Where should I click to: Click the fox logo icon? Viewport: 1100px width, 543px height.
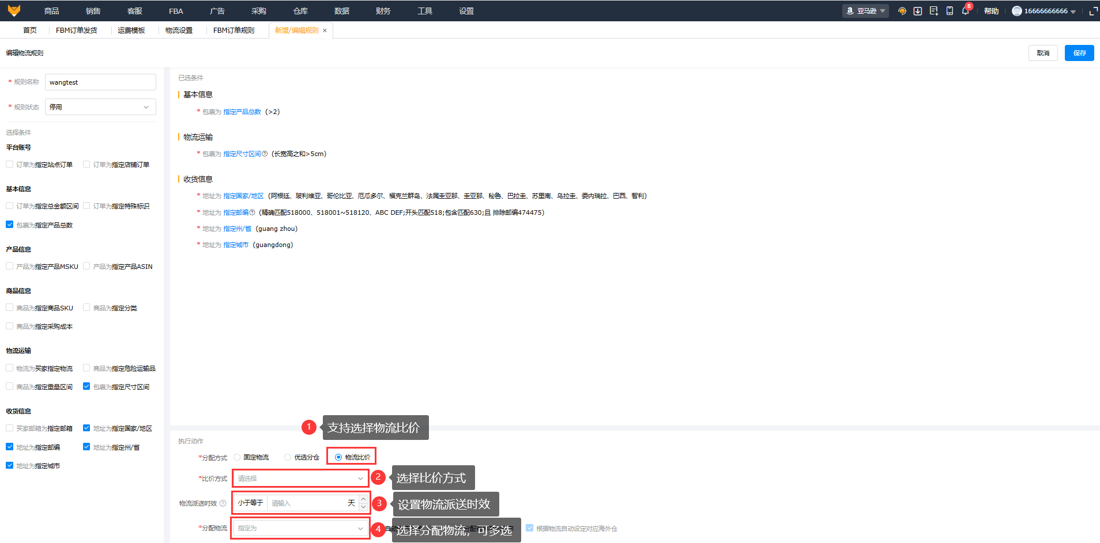pyautogui.click(x=14, y=10)
